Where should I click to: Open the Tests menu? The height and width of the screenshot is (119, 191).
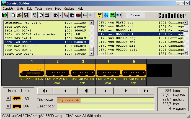click(x=39, y=9)
